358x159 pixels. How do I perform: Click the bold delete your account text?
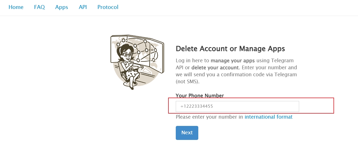(x=215, y=68)
